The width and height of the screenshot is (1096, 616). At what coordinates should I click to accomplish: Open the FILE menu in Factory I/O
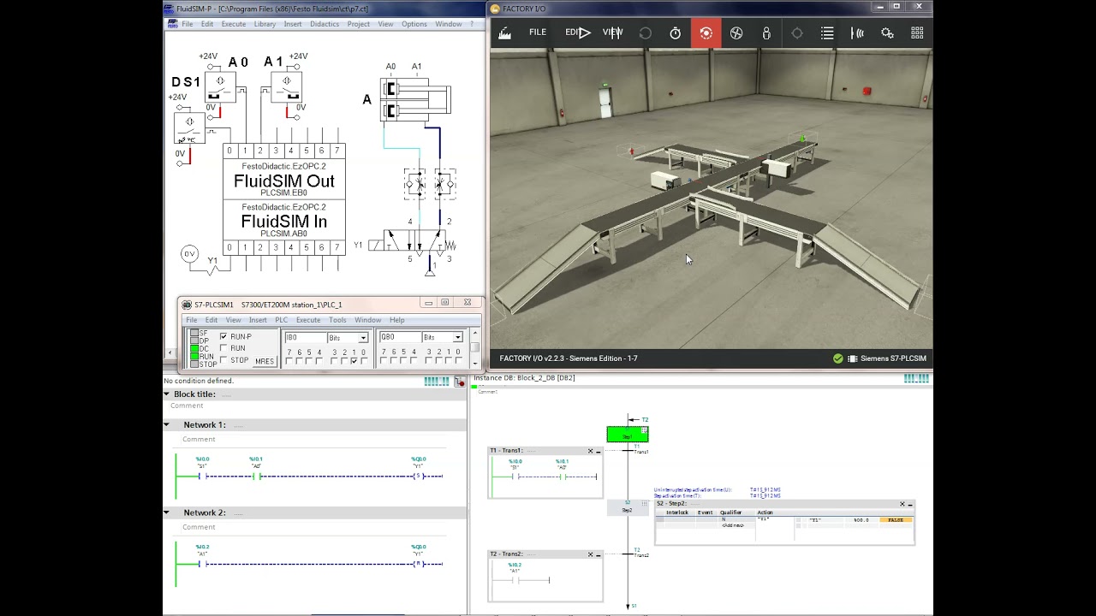tap(538, 33)
